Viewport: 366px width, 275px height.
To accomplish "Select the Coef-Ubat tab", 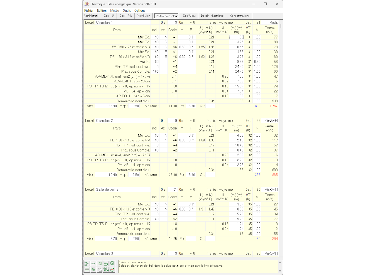I will [x=189, y=16].
